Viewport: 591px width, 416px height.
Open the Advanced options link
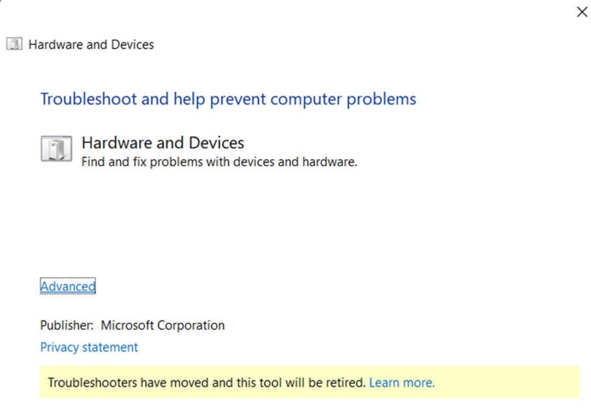point(68,286)
